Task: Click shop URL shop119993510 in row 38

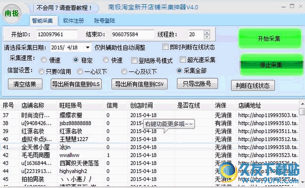Action: click(268, 123)
